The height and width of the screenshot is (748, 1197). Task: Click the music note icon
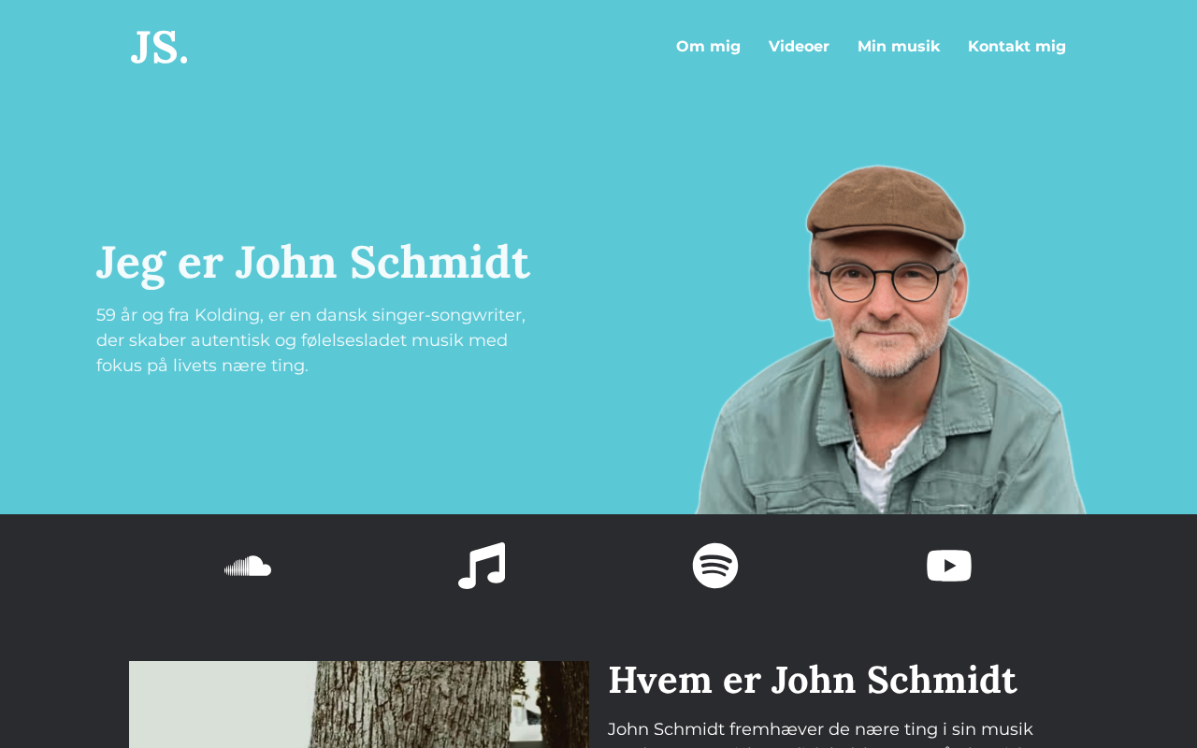[x=482, y=566]
